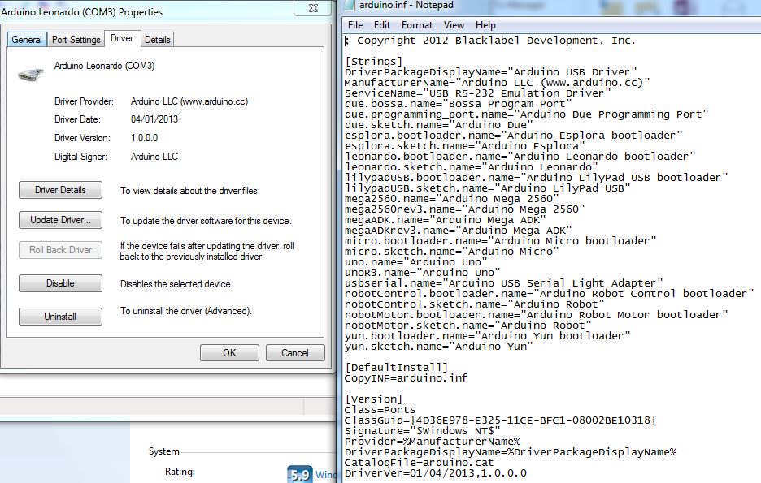Click the "Provider=%ManufacturerName%" line

(433, 442)
